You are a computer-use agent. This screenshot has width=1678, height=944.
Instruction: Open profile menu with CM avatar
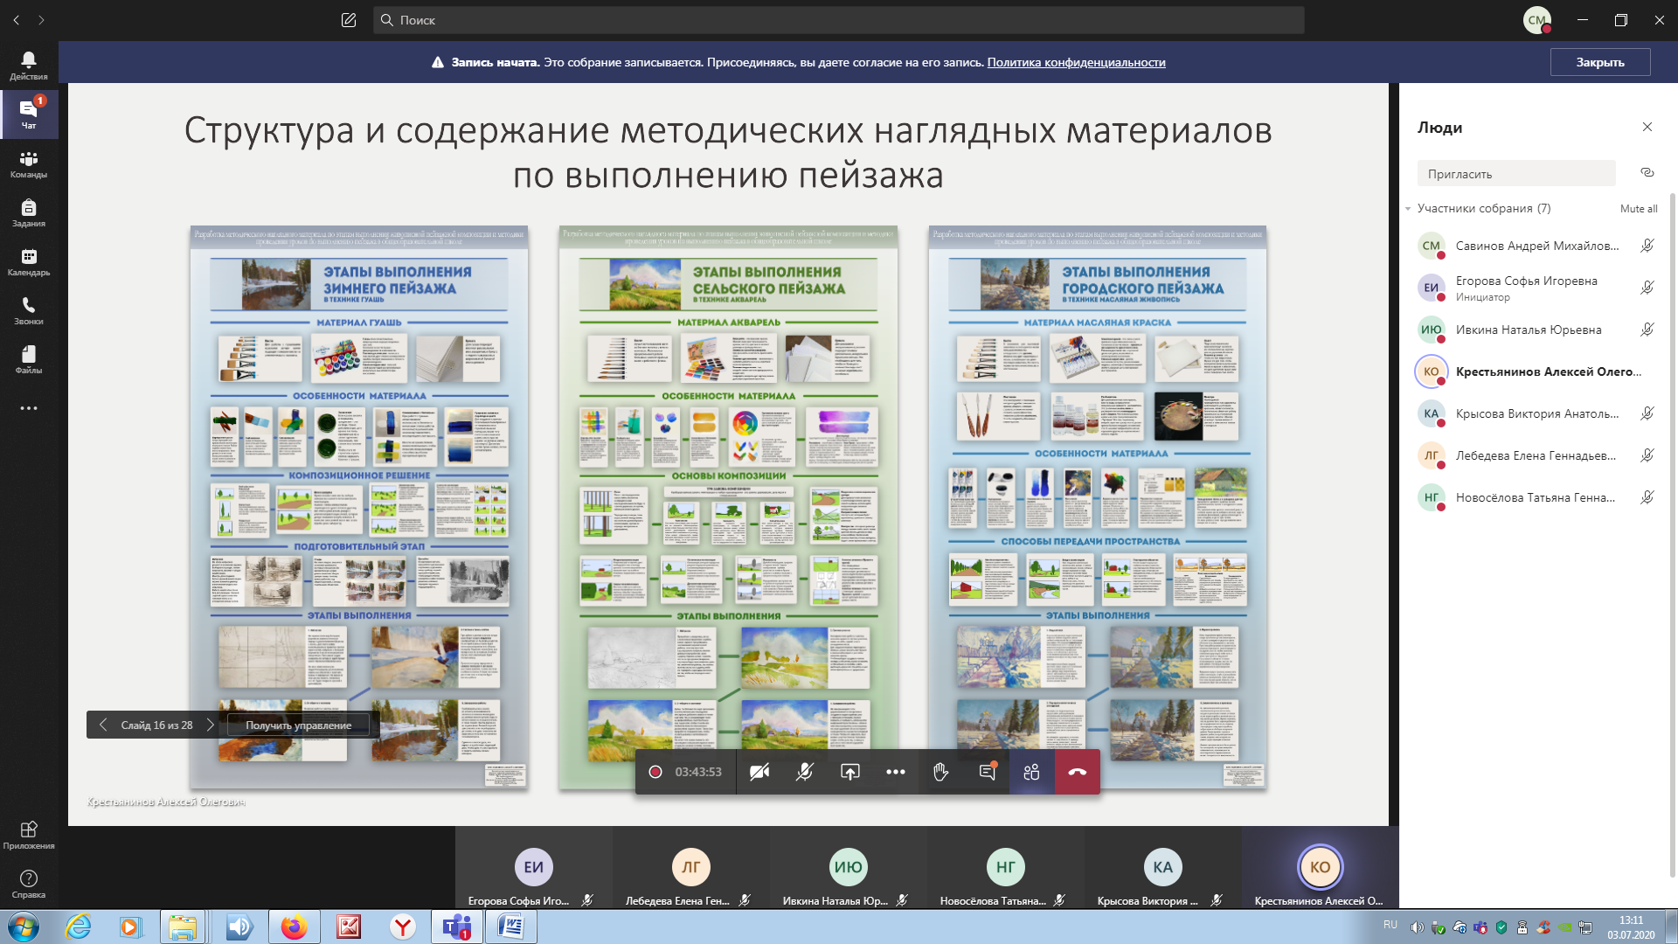coord(1537,20)
